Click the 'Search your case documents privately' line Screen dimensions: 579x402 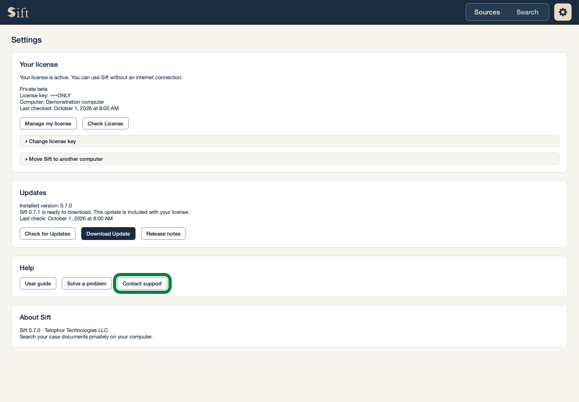pos(86,337)
